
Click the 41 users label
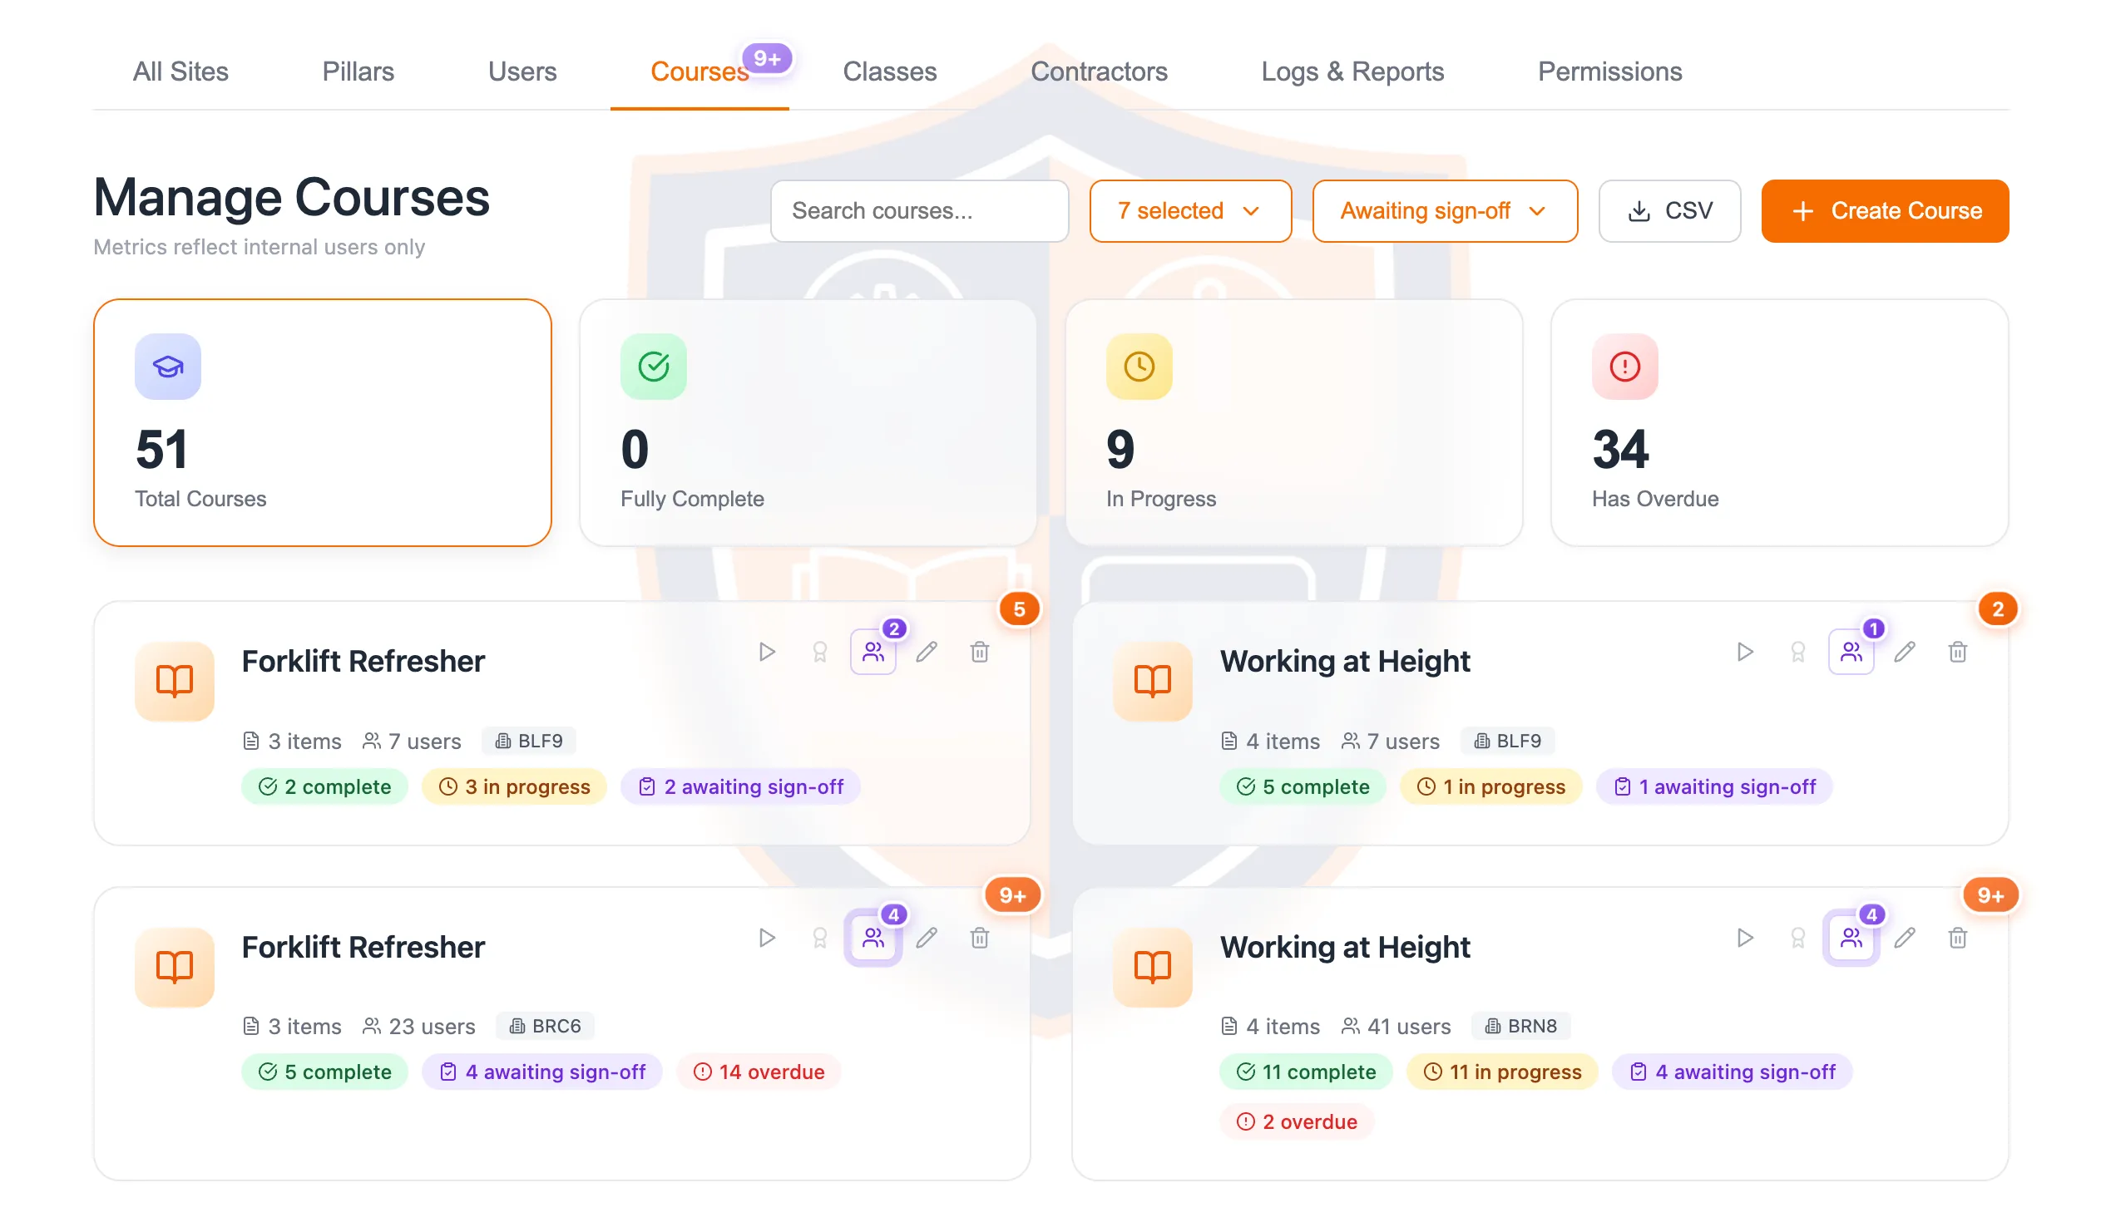click(1397, 1027)
